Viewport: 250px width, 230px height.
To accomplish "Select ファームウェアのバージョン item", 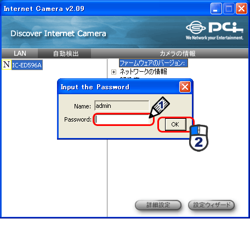I will pos(153,63).
